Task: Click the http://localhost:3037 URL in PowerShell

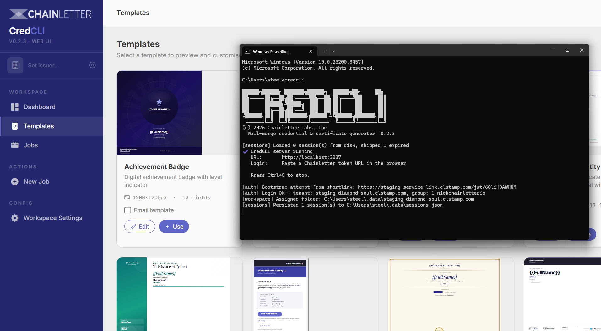Action: [311, 157]
